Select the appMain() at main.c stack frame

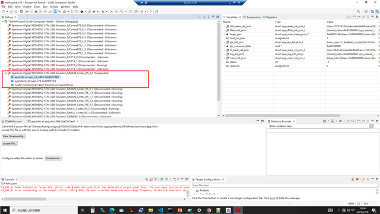click(x=35, y=81)
